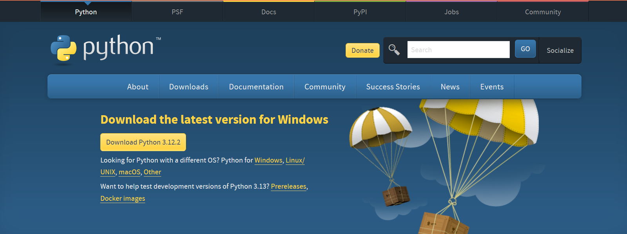
Task: Click the heading 'Download the latest version for Windows'
Action: tap(214, 120)
